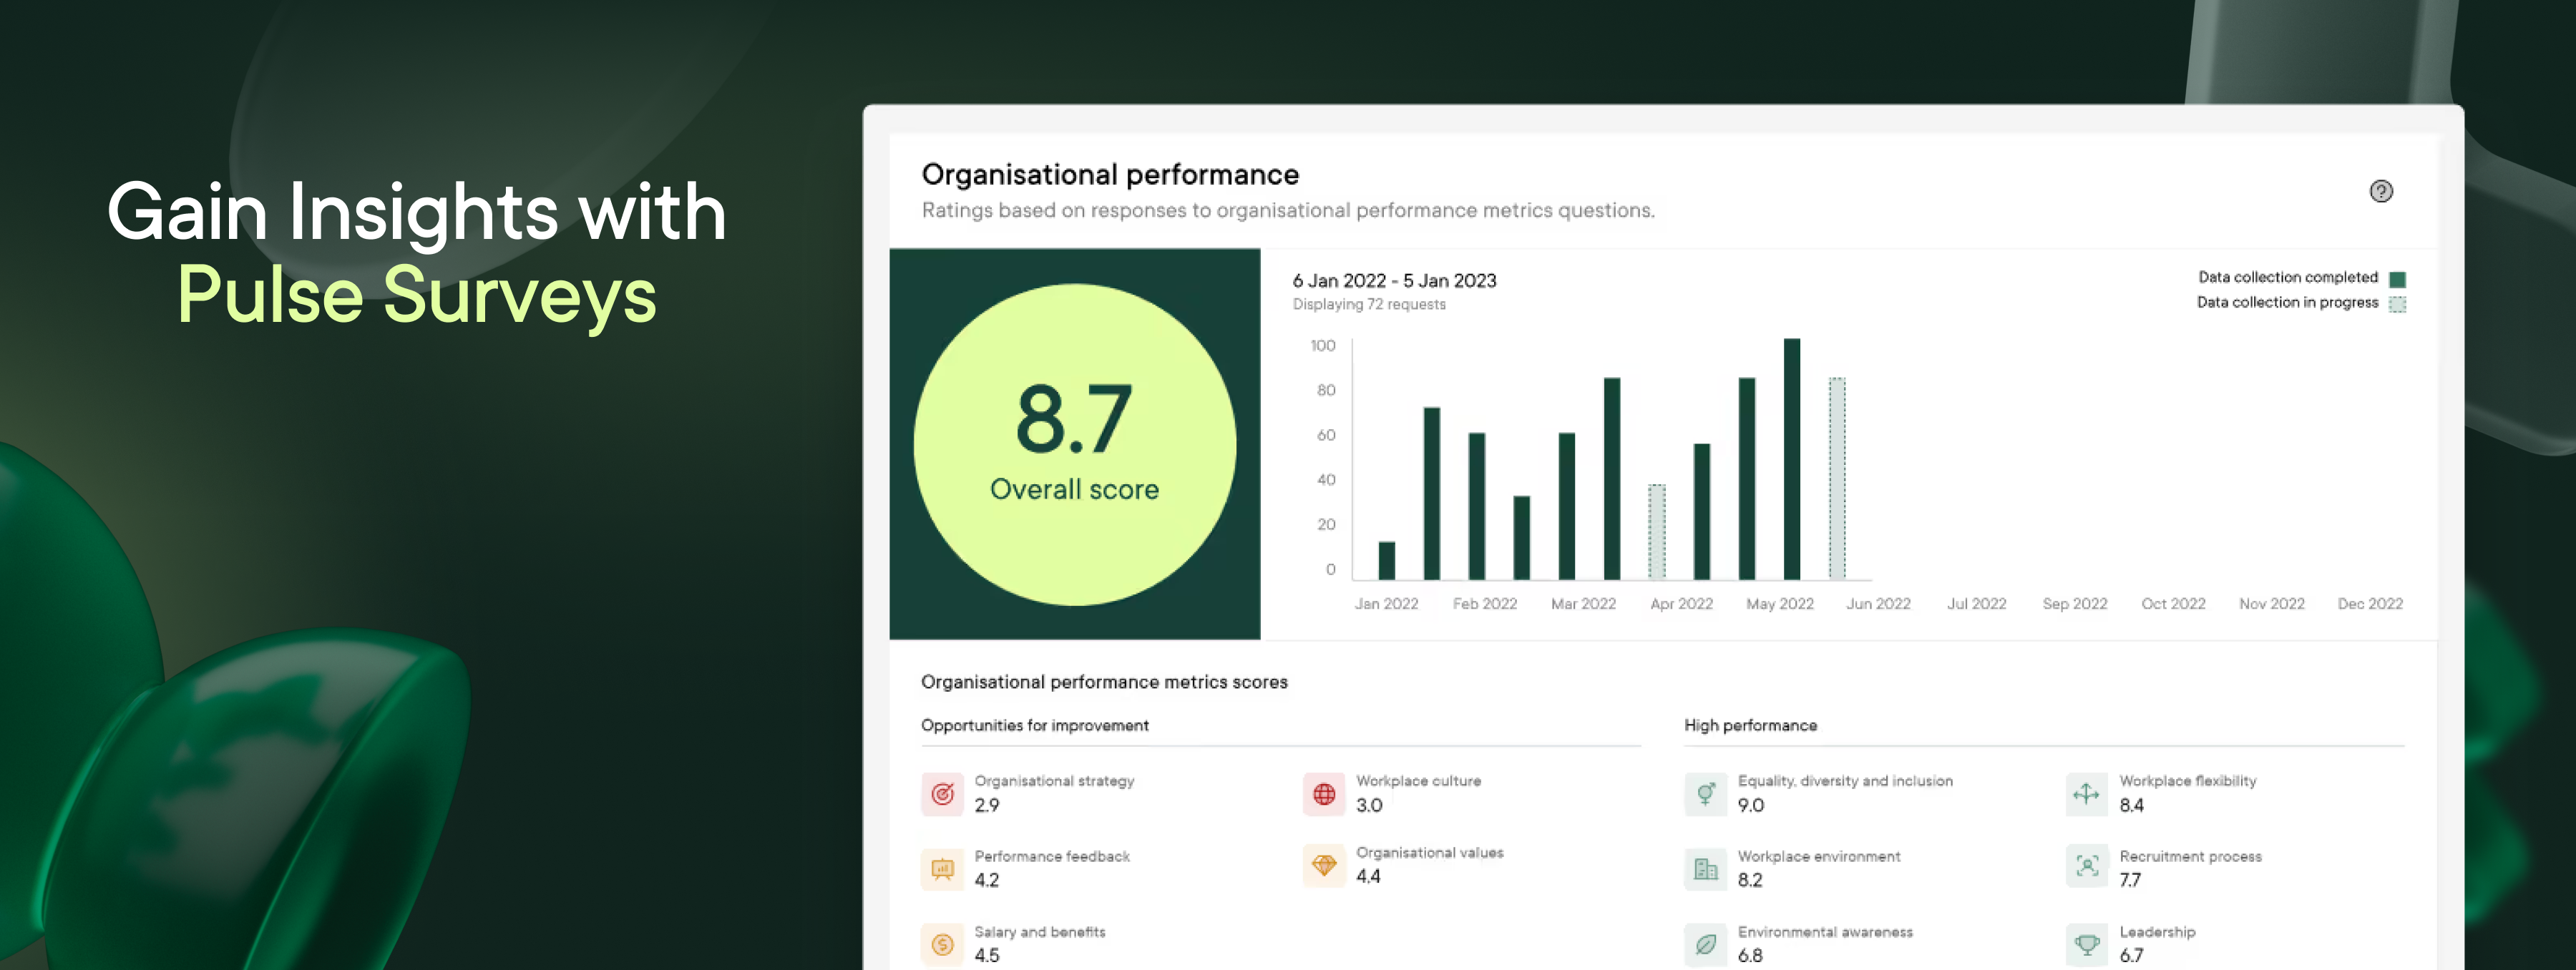The height and width of the screenshot is (970, 2576).
Task: Click the Equality, diversity and inclusion icon
Action: point(1706,794)
